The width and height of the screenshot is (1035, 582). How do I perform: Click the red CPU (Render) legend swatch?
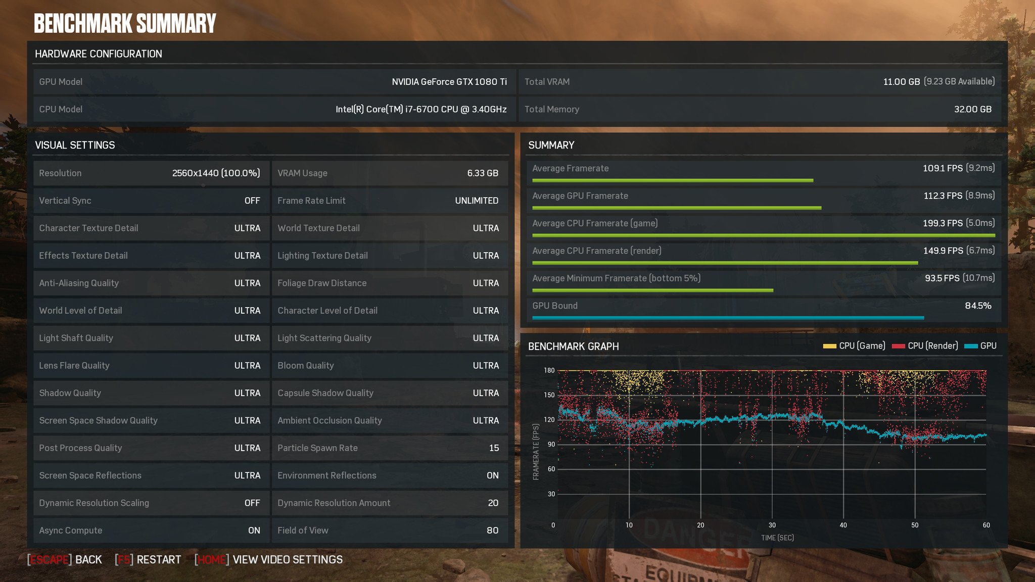[x=898, y=346]
